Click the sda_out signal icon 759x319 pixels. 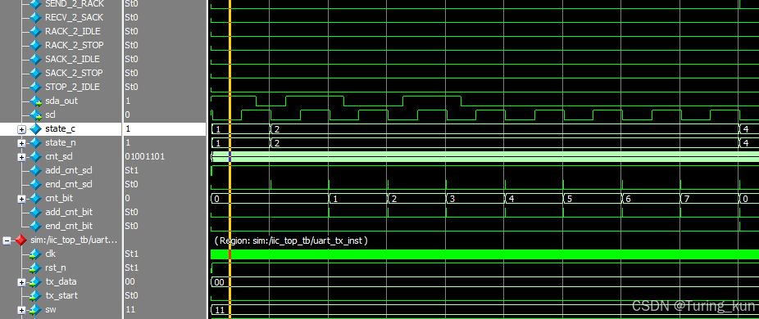pyautogui.click(x=35, y=101)
